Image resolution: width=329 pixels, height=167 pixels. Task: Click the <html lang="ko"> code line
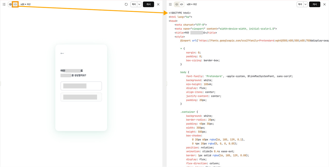pyautogui.click(x=180, y=17)
